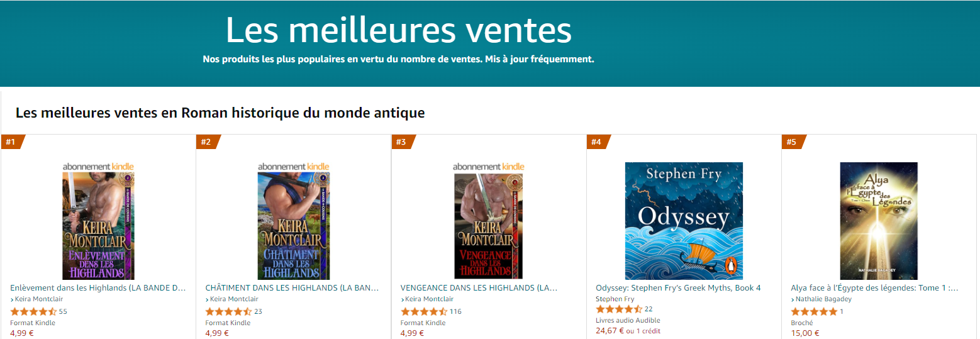Open the Alya face à l'Égypte cover

[879, 221]
